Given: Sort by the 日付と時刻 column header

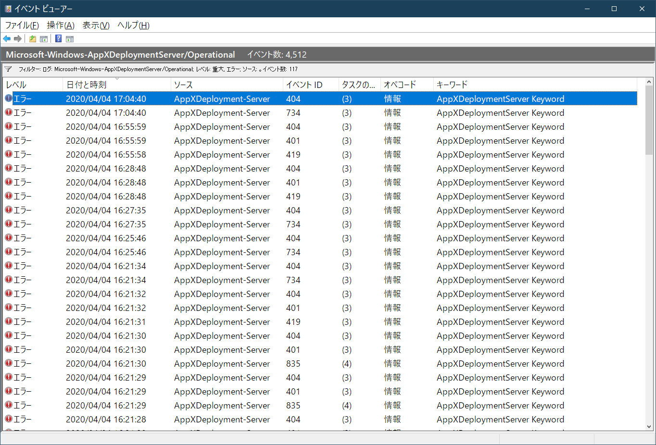Looking at the screenshot, I should [87, 85].
